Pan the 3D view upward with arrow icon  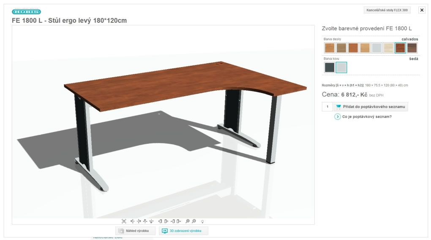click(x=145, y=221)
